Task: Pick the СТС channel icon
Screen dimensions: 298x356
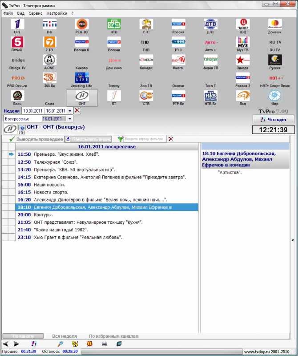Action: tap(146, 24)
